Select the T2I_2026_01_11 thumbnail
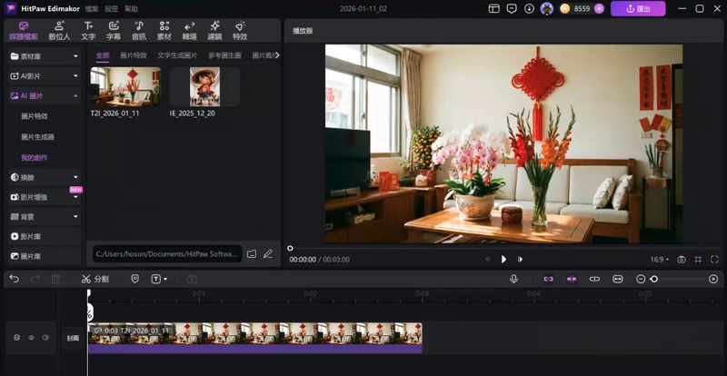 [x=125, y=86]
